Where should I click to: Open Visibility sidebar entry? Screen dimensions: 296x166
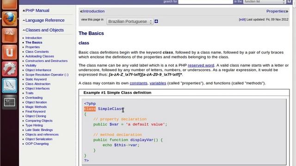tap(31, 65)
